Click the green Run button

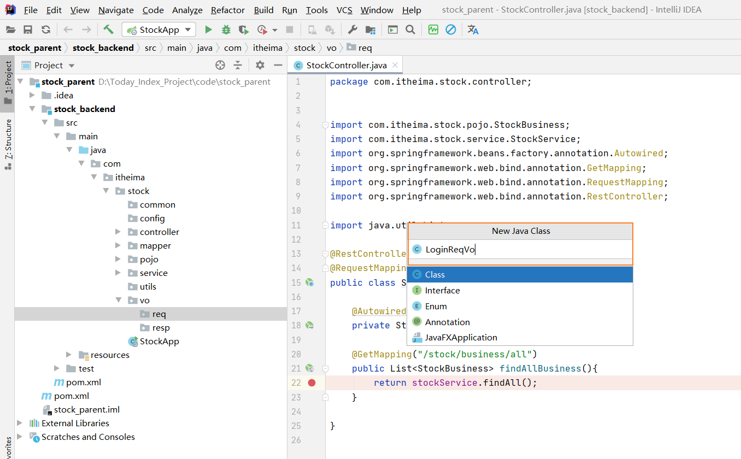(208, 30)
